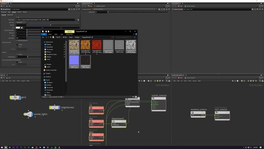This screenshot has width=264, height=149.
Task: Open the file chooser beside the env map path
Action: point(78,20)
